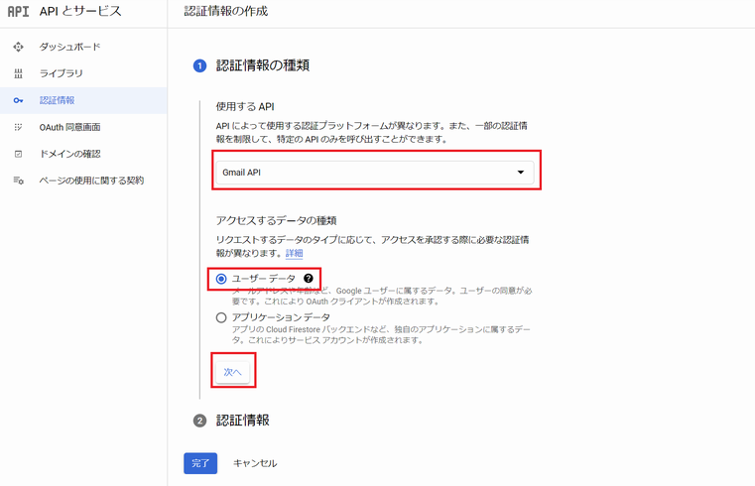Click the キャンセル button
Screen dimensions: 755x486
click(x=255, y=463)
